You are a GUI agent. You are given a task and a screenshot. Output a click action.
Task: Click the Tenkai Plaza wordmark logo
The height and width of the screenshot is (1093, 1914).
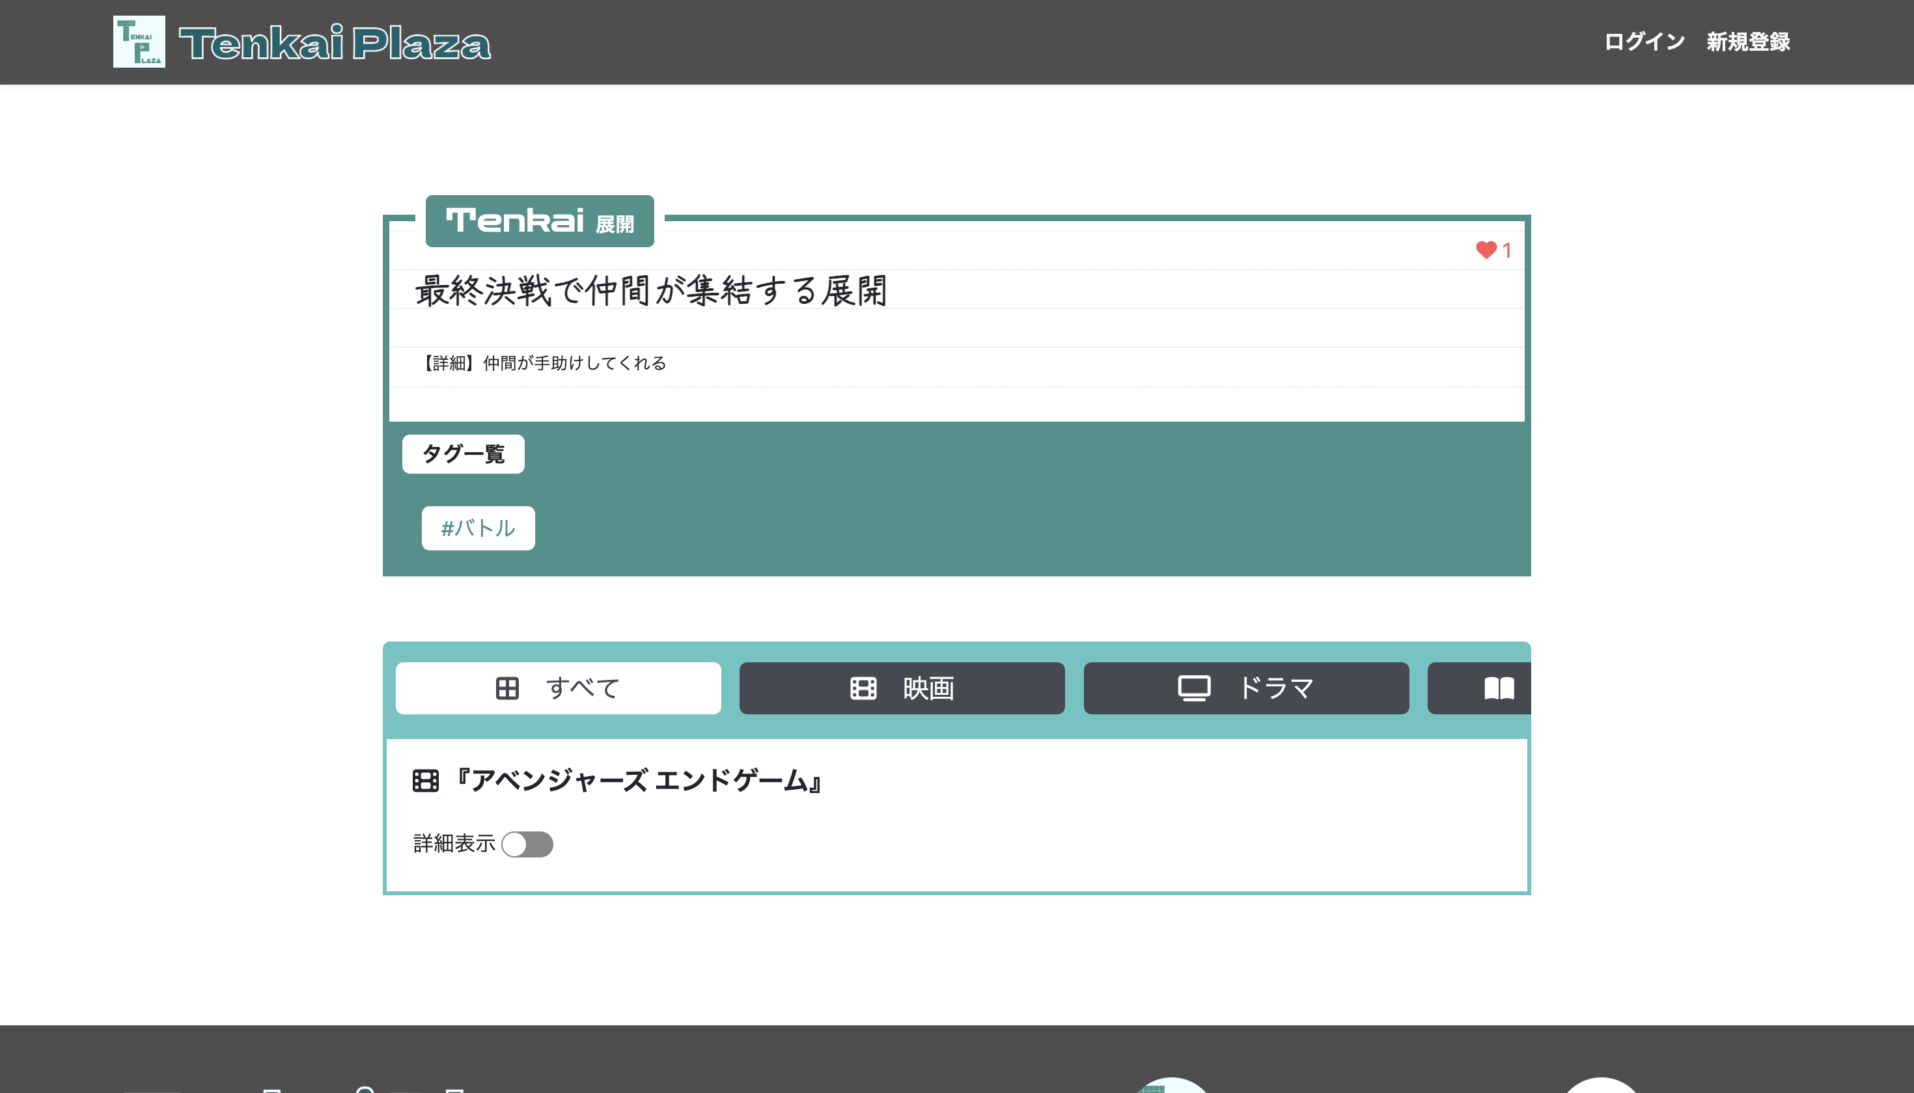[335, 43]
